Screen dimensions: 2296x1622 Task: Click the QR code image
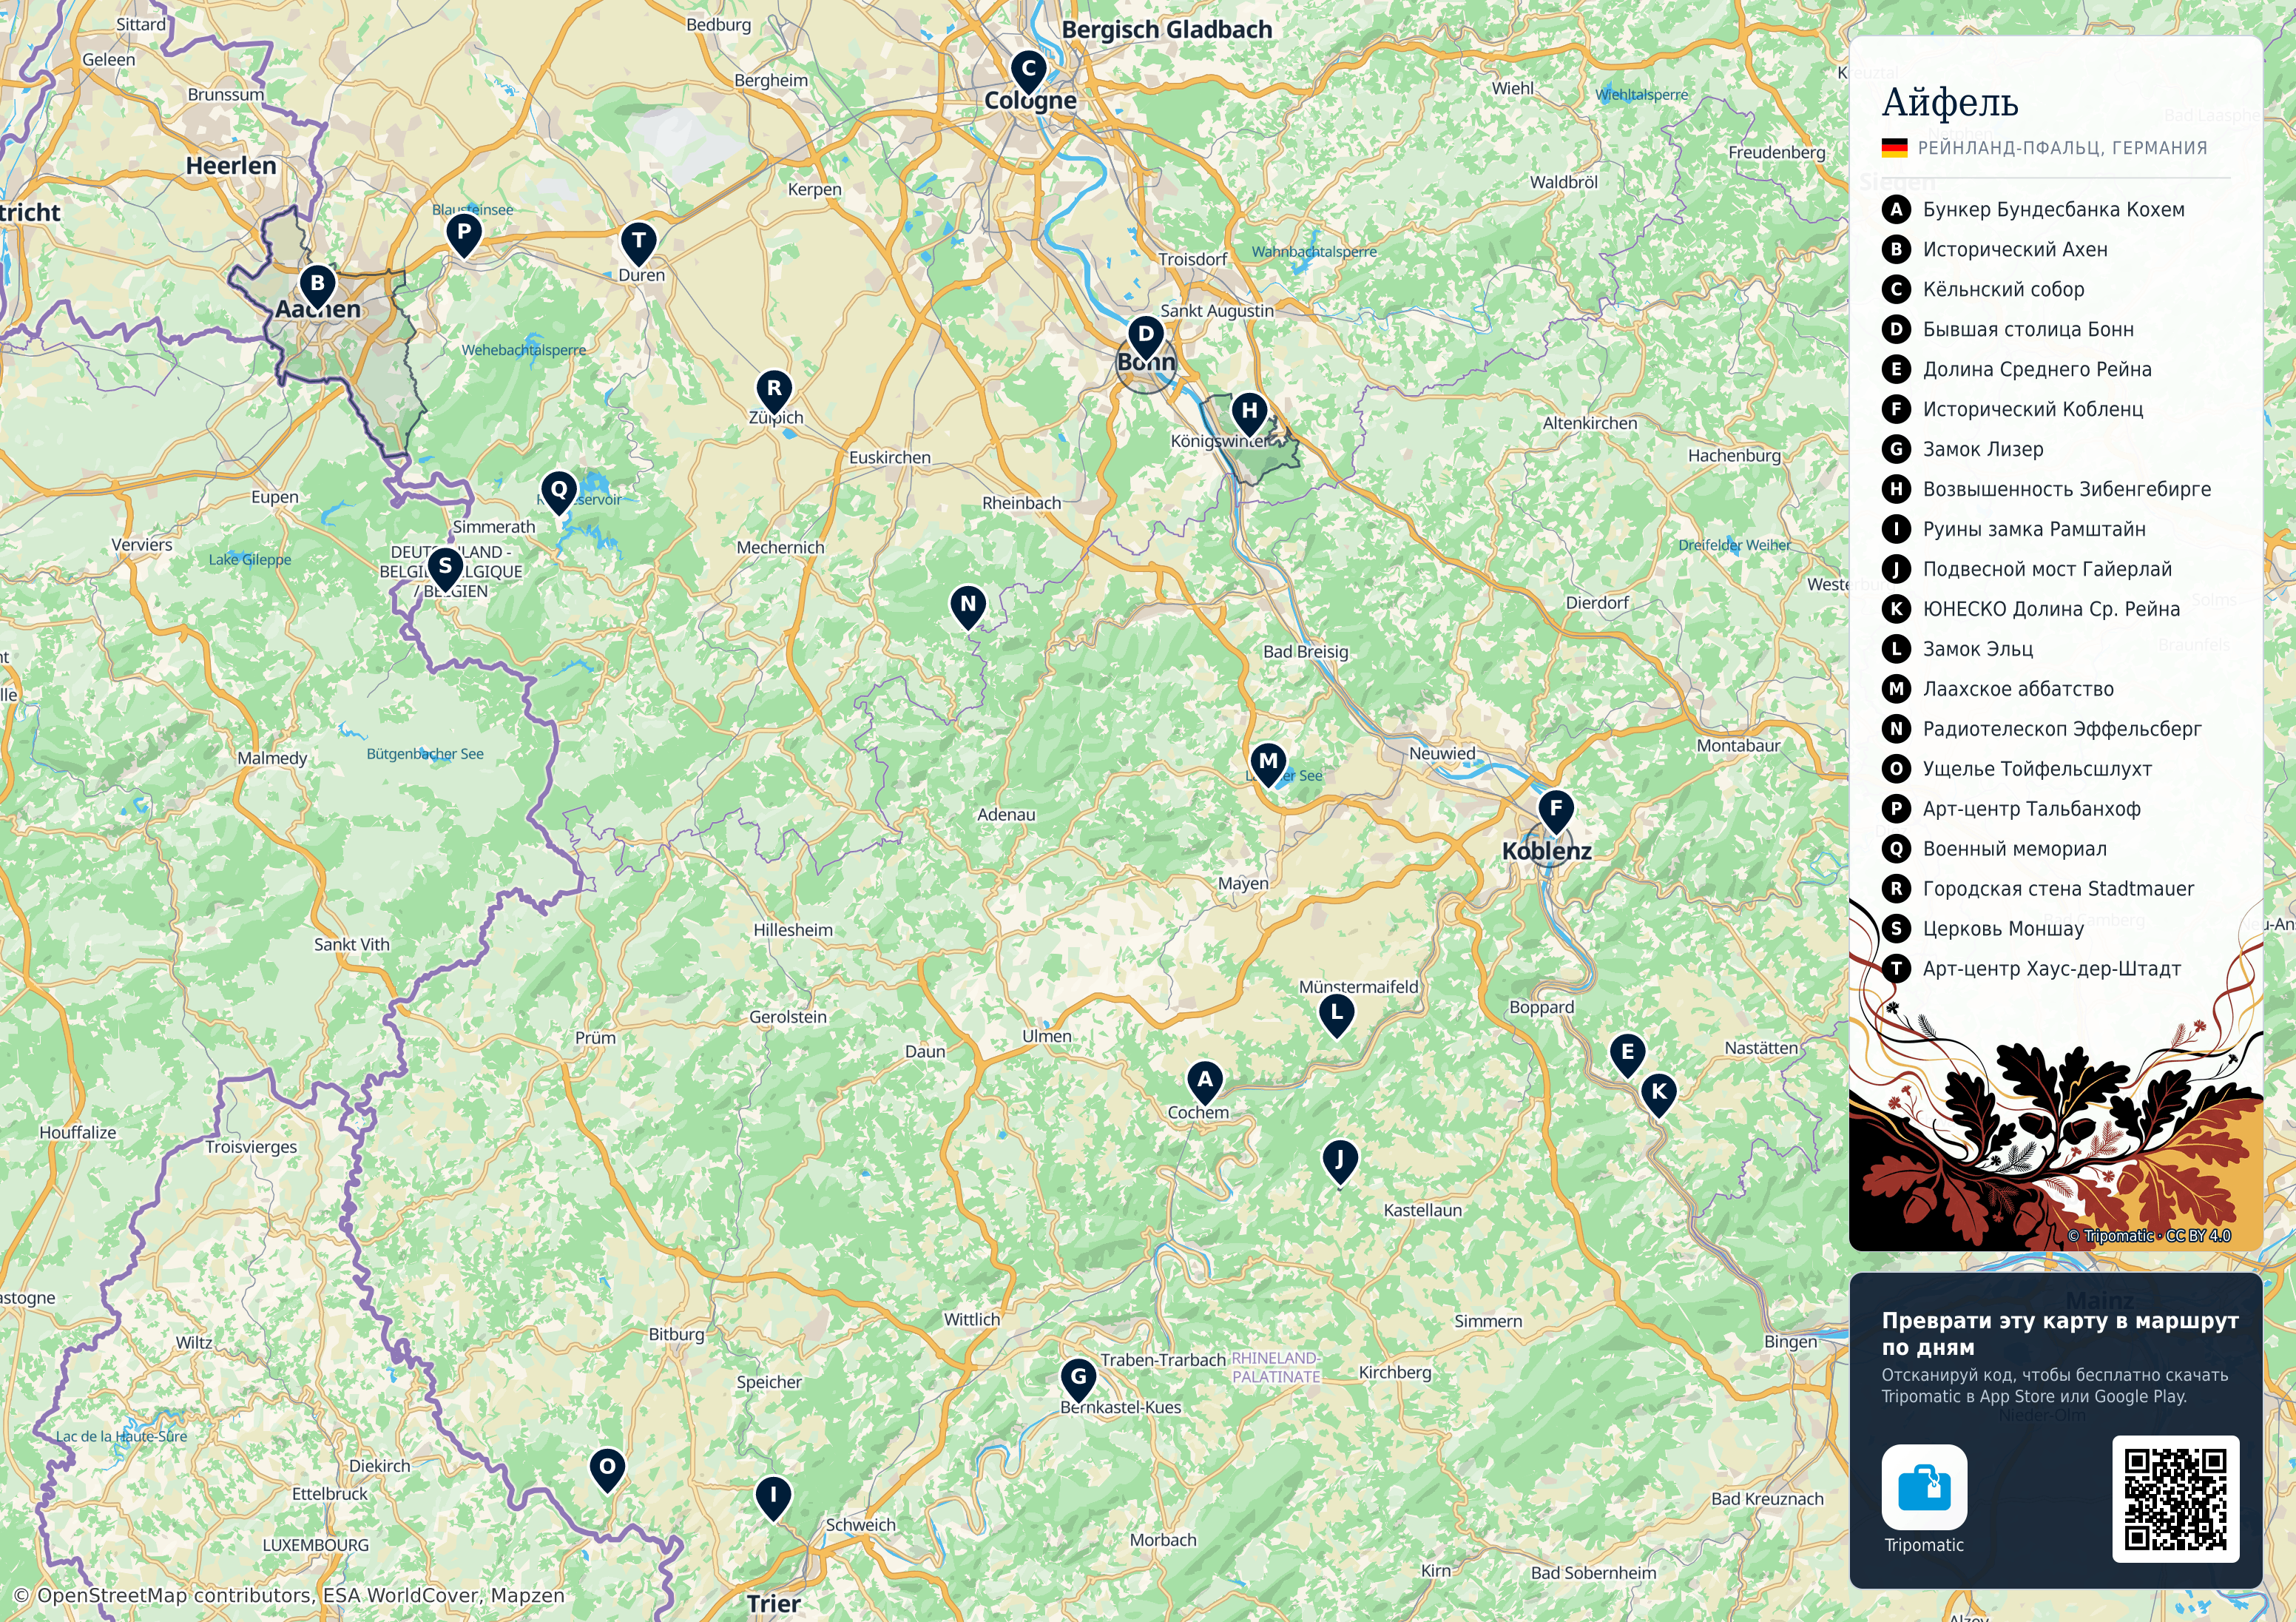[2175, 1499]
